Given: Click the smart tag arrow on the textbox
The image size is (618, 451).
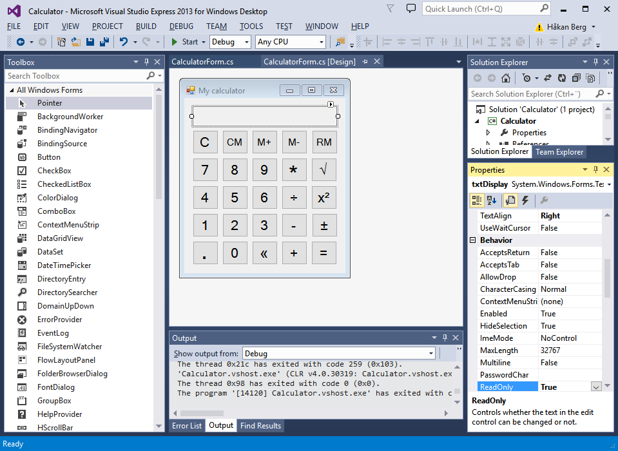Looking at the screenshot, I should 331,104.
